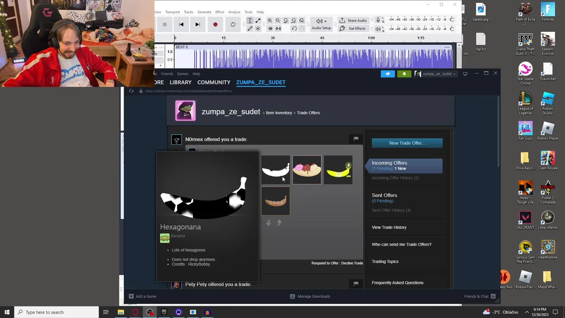This screenshot has height=318, width=565.
Task: Open the ZUMPA_ZE_SUDET profile tab
Action: click(261, 83)
